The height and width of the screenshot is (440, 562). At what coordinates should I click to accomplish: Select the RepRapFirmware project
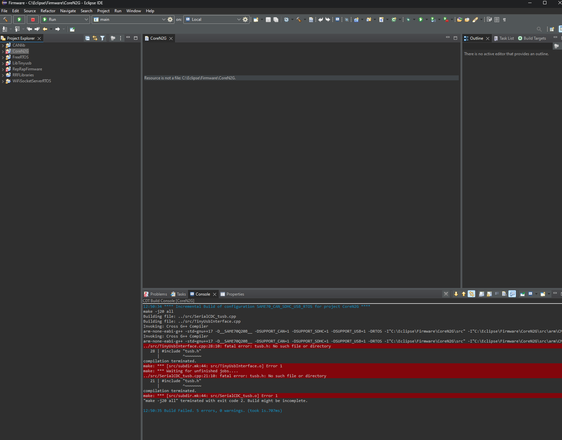(27, 69)
